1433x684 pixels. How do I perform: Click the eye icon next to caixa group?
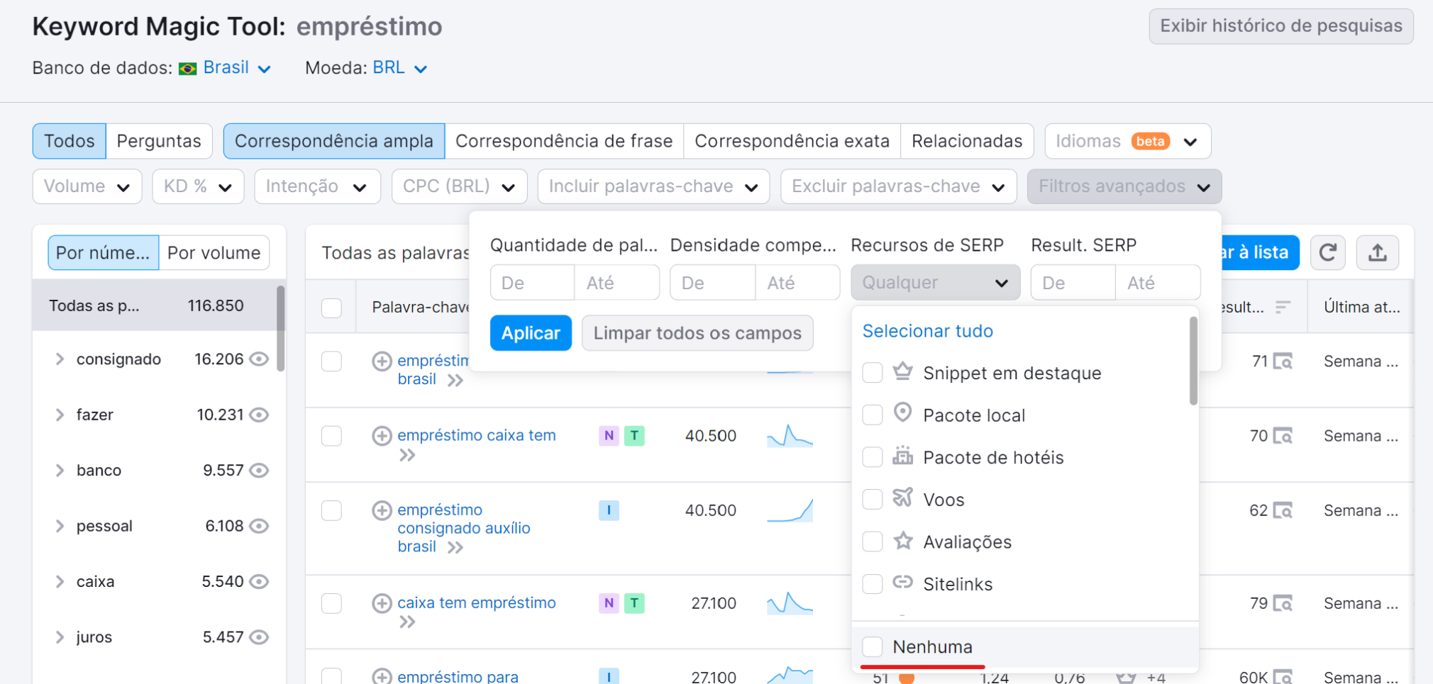(260, 582)
